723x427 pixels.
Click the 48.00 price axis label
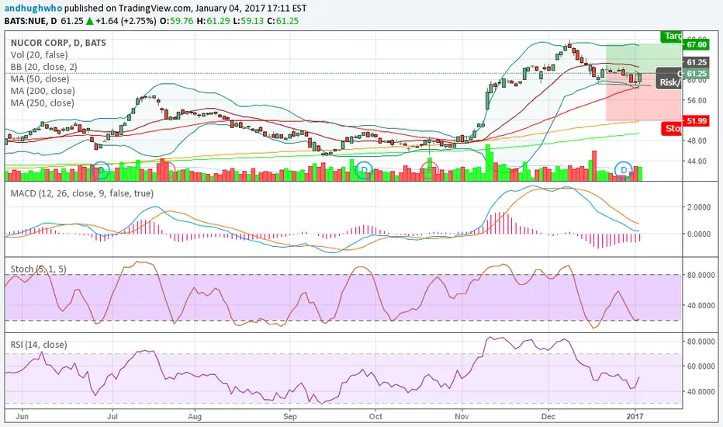(x=697, y=141)
